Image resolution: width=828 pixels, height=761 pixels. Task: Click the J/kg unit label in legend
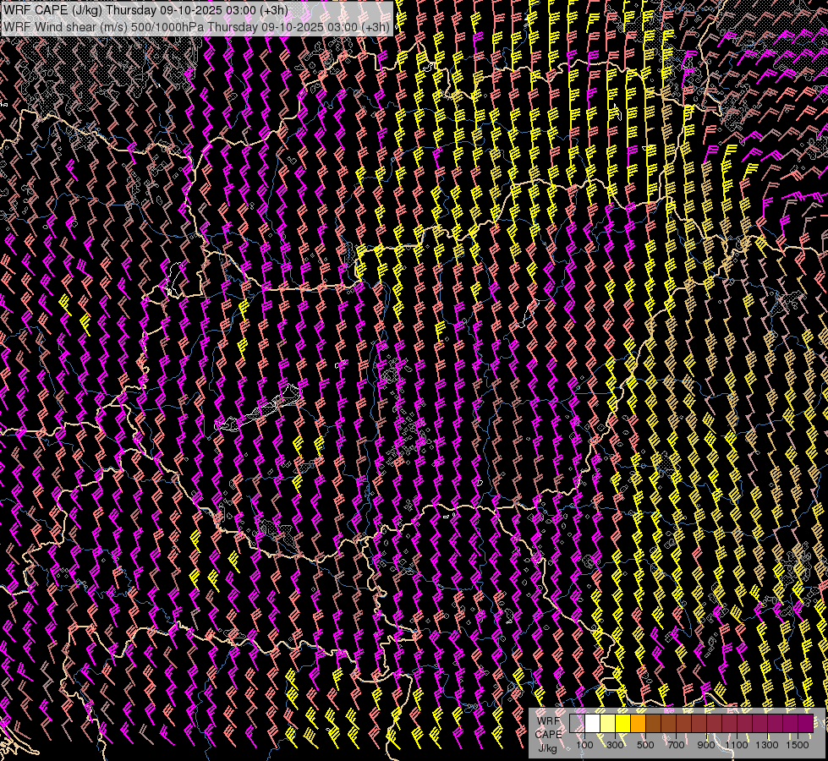(x=546, y=747)
